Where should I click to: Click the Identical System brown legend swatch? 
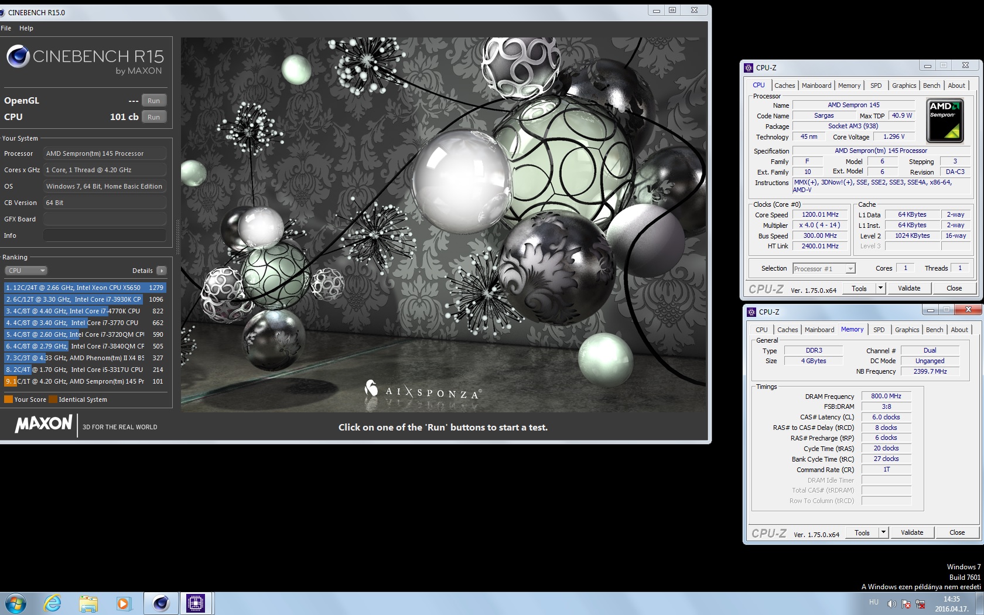53,399
